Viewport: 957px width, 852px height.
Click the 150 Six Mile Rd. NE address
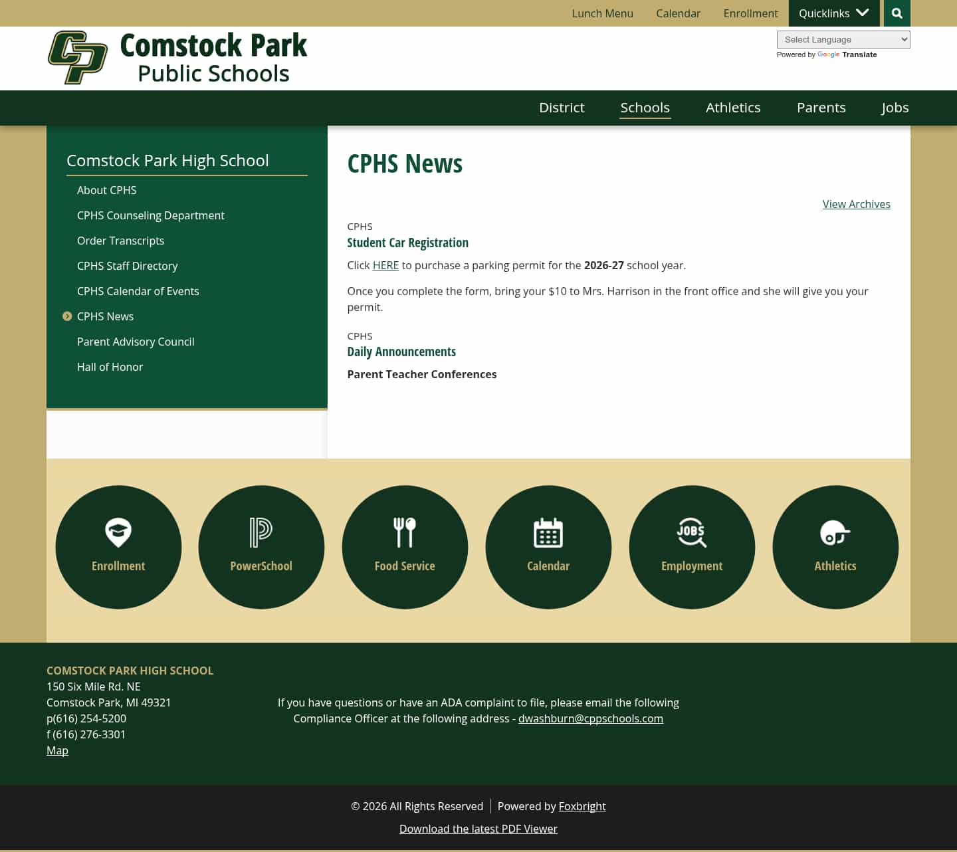(x=94, y=687)
